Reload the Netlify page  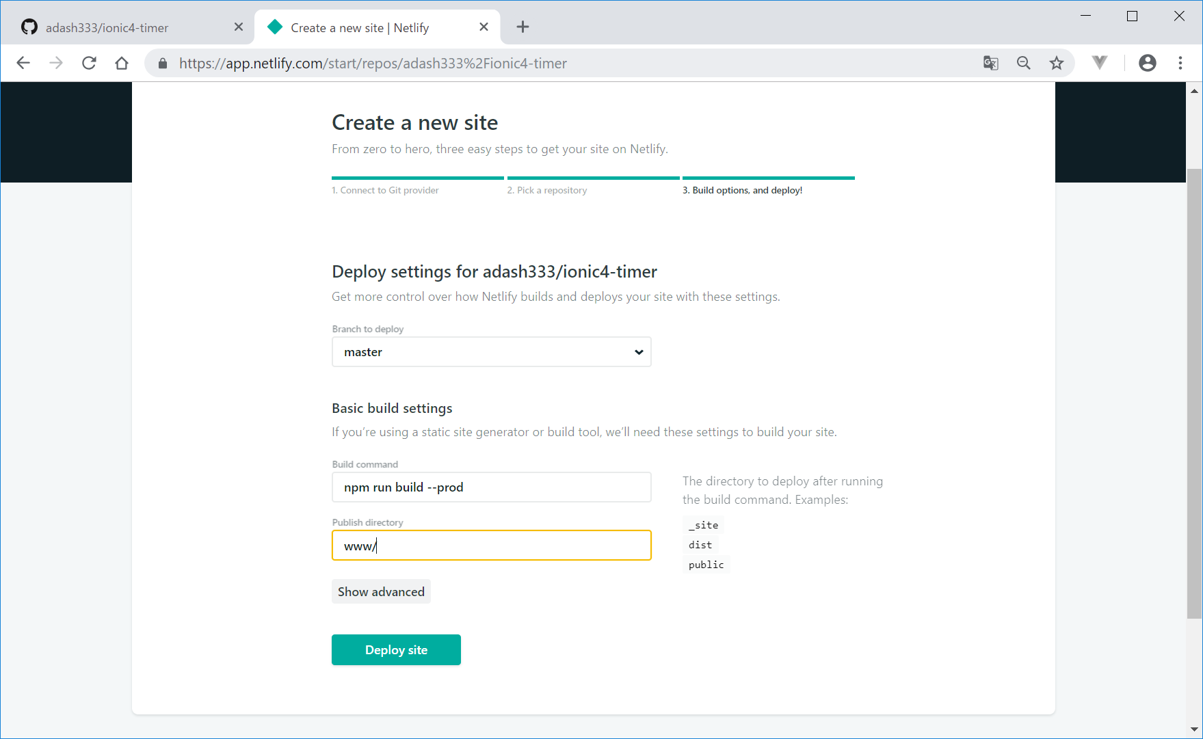pos(89,63)
